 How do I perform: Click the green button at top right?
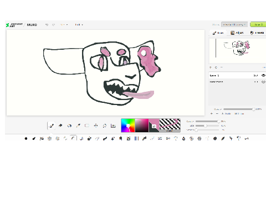[258, 24]
